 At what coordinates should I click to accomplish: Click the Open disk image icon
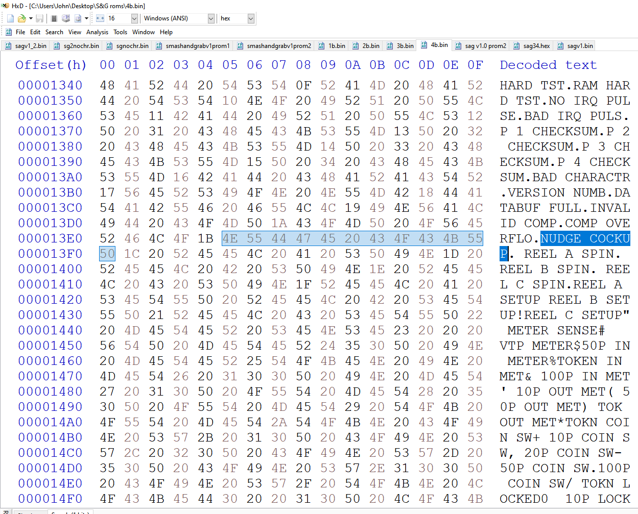click(x=78, y=18)
